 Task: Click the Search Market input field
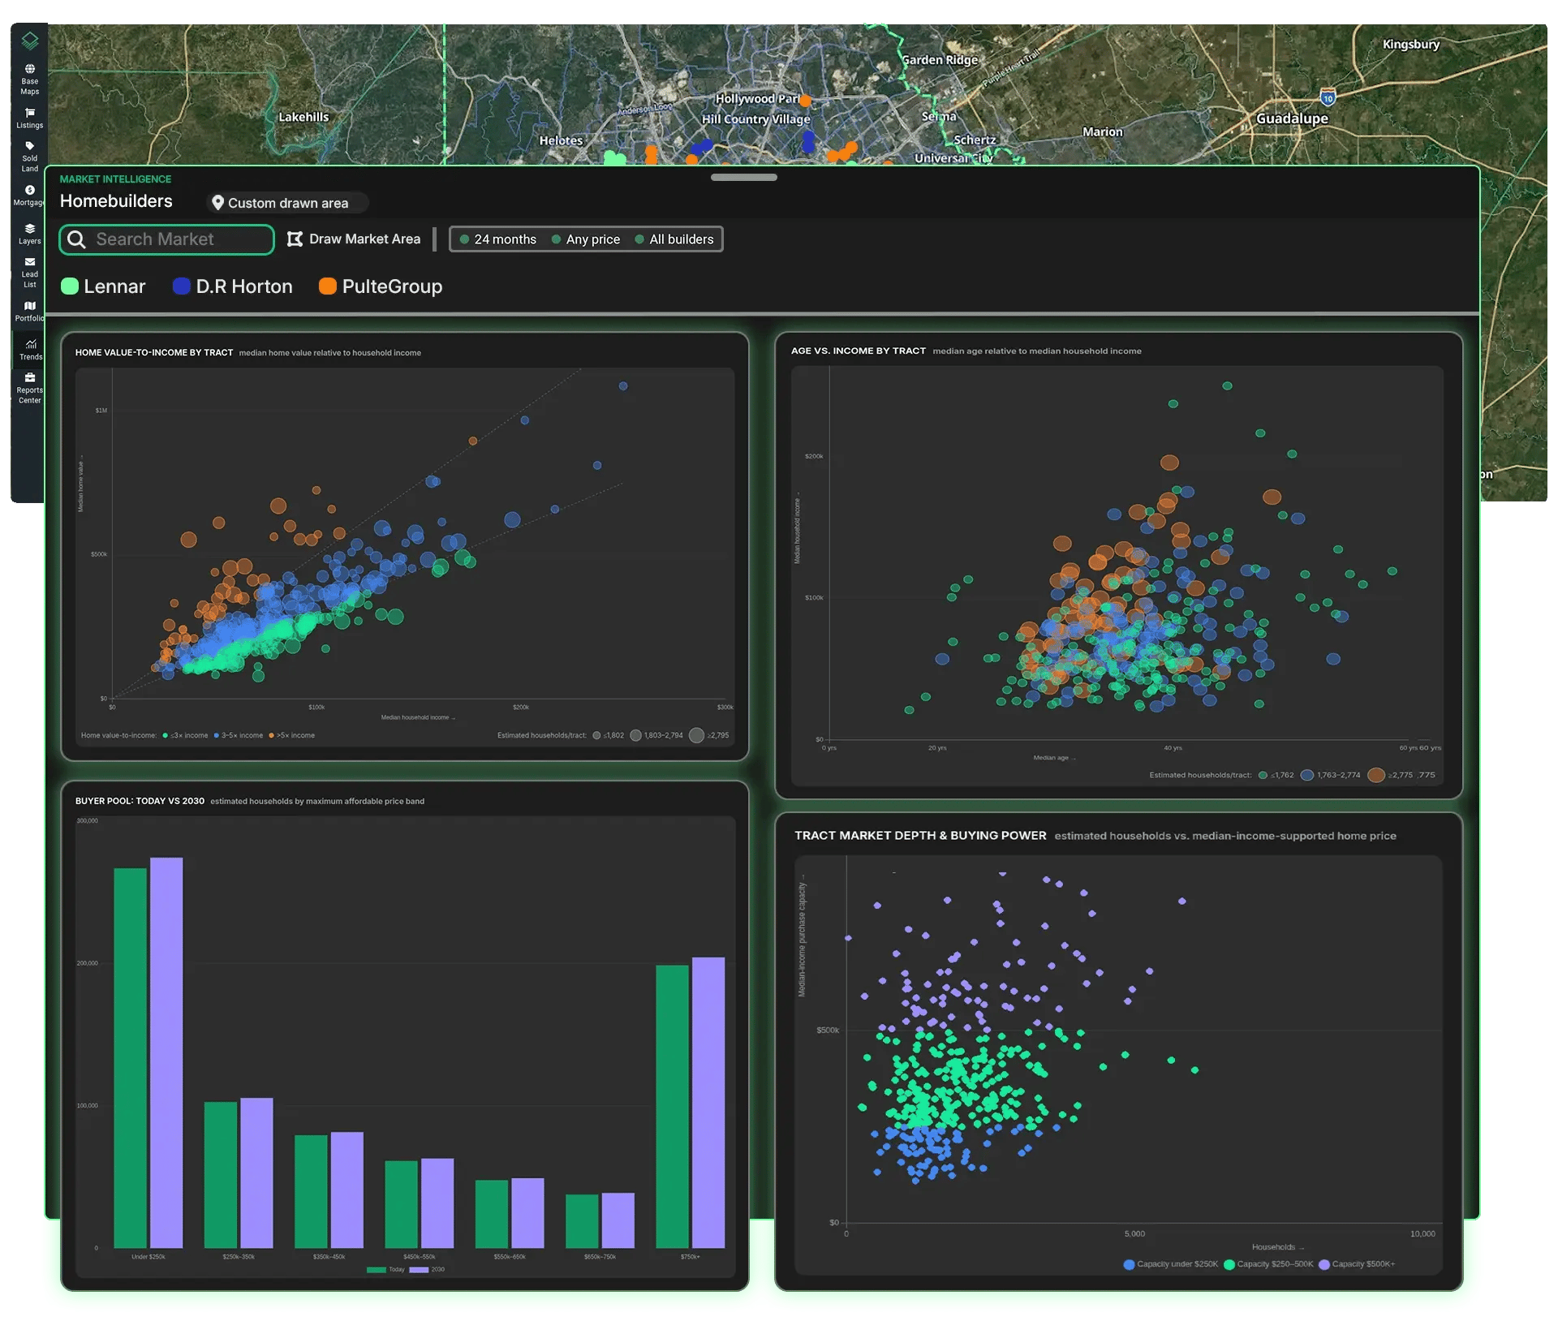click(166, 239)
